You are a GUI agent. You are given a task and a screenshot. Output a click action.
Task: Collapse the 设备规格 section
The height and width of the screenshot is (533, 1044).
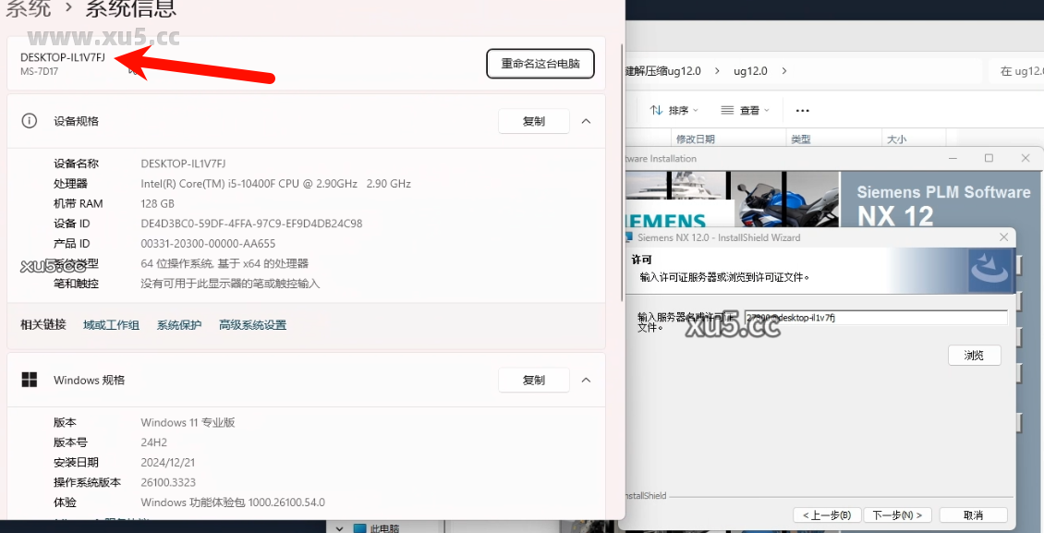[x=587, y=121]
